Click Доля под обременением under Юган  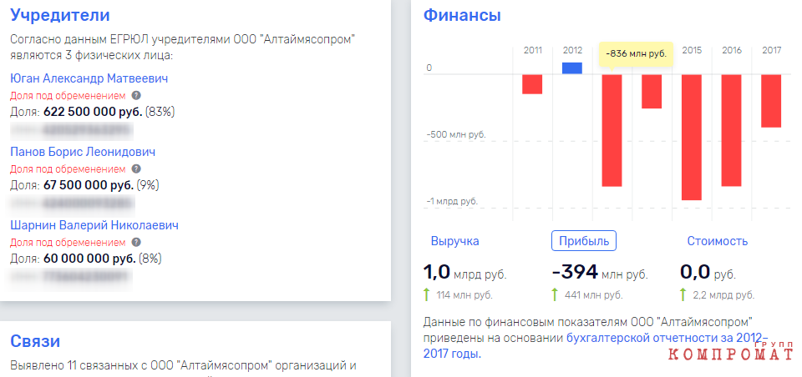coord(68,96)
